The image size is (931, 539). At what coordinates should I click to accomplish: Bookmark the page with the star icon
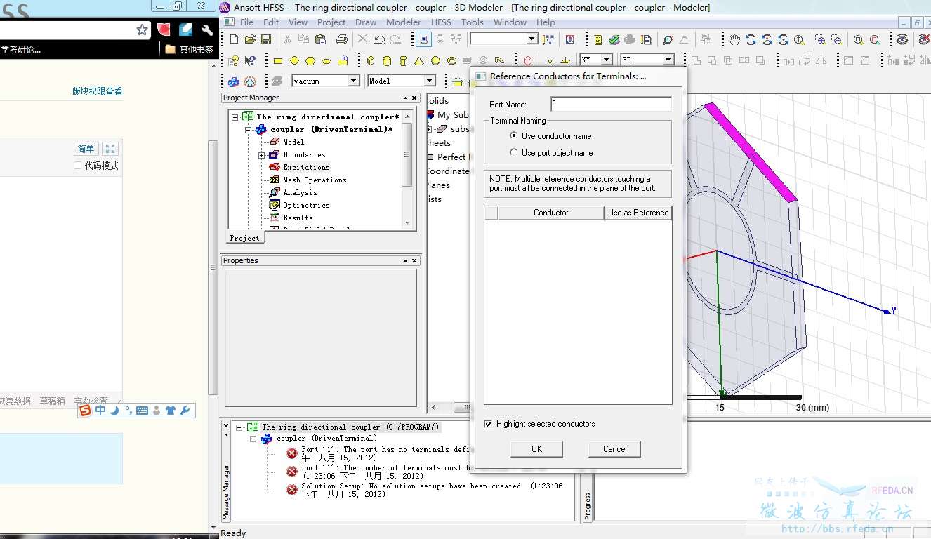tap(143, 29)
